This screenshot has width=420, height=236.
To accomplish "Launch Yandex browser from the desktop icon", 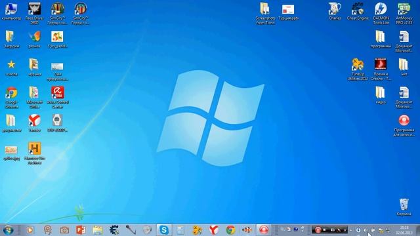I will click(x=34, y=123).
